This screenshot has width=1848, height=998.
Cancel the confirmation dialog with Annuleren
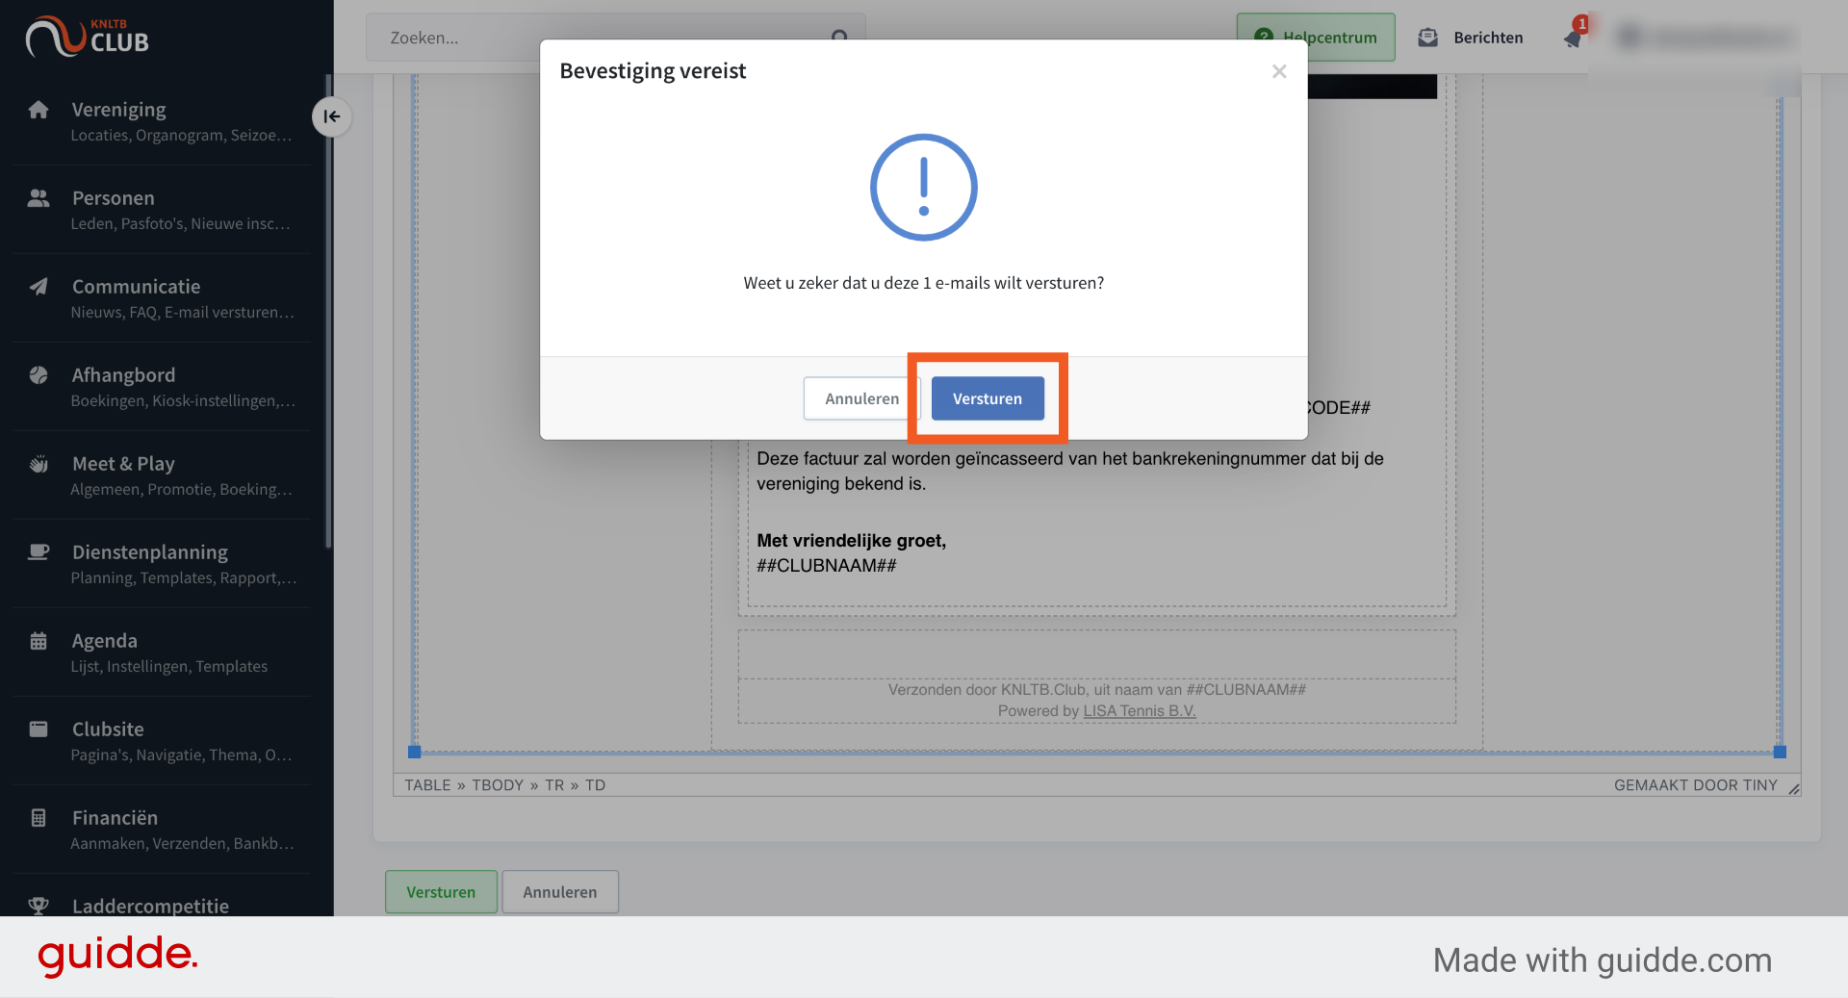pos(861,398)
